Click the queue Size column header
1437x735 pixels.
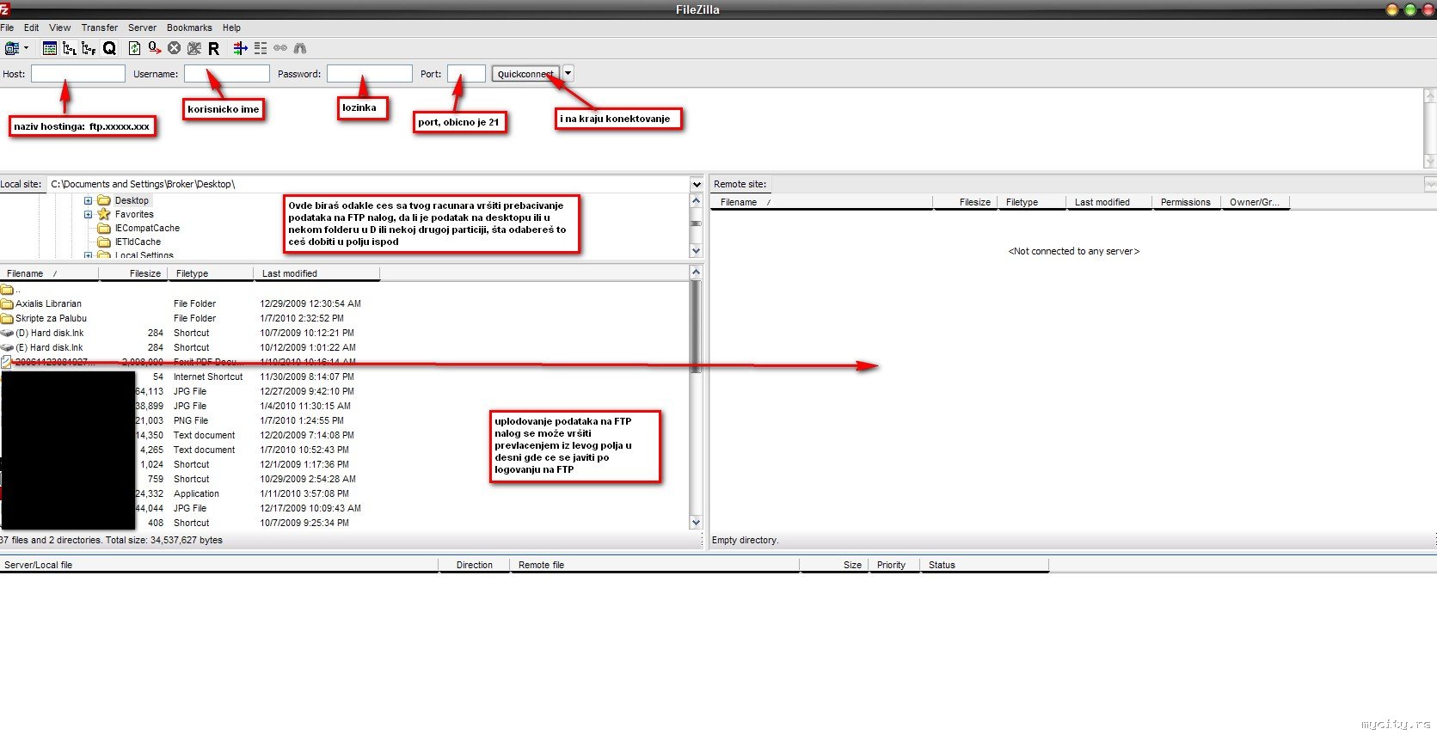tap(834, 565)
